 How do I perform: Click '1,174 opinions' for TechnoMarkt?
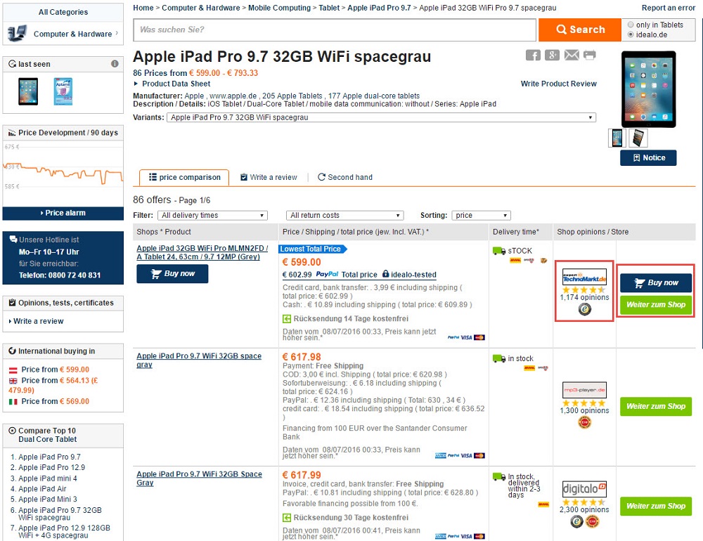pyautogui.click(x=584, y=298)
